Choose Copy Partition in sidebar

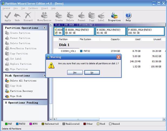coord(16,53)
